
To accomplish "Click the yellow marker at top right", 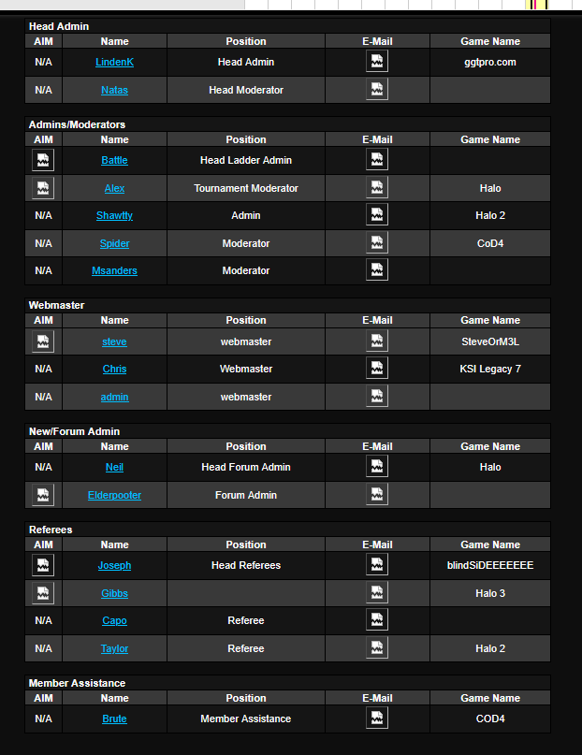I will [537, 5].
